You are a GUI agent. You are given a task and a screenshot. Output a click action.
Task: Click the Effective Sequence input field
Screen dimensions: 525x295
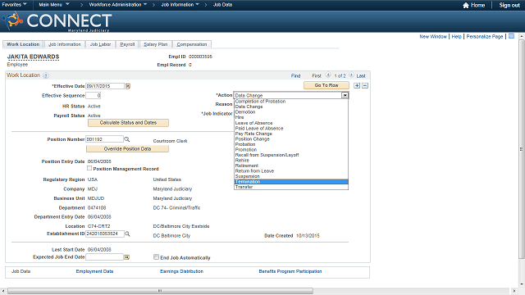pos(93,96)
